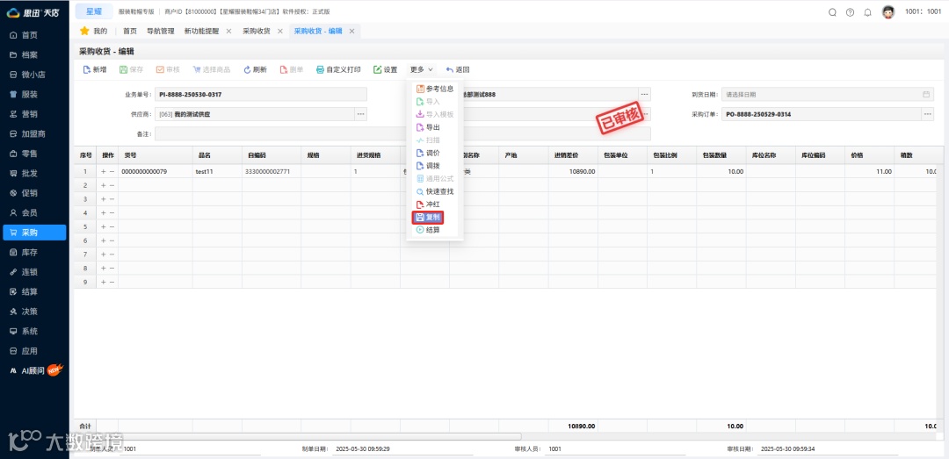Image resolution: width=949 pixels, height=459 pixels.
Task: Open notifications bell icon
Action: click(867, 12)
